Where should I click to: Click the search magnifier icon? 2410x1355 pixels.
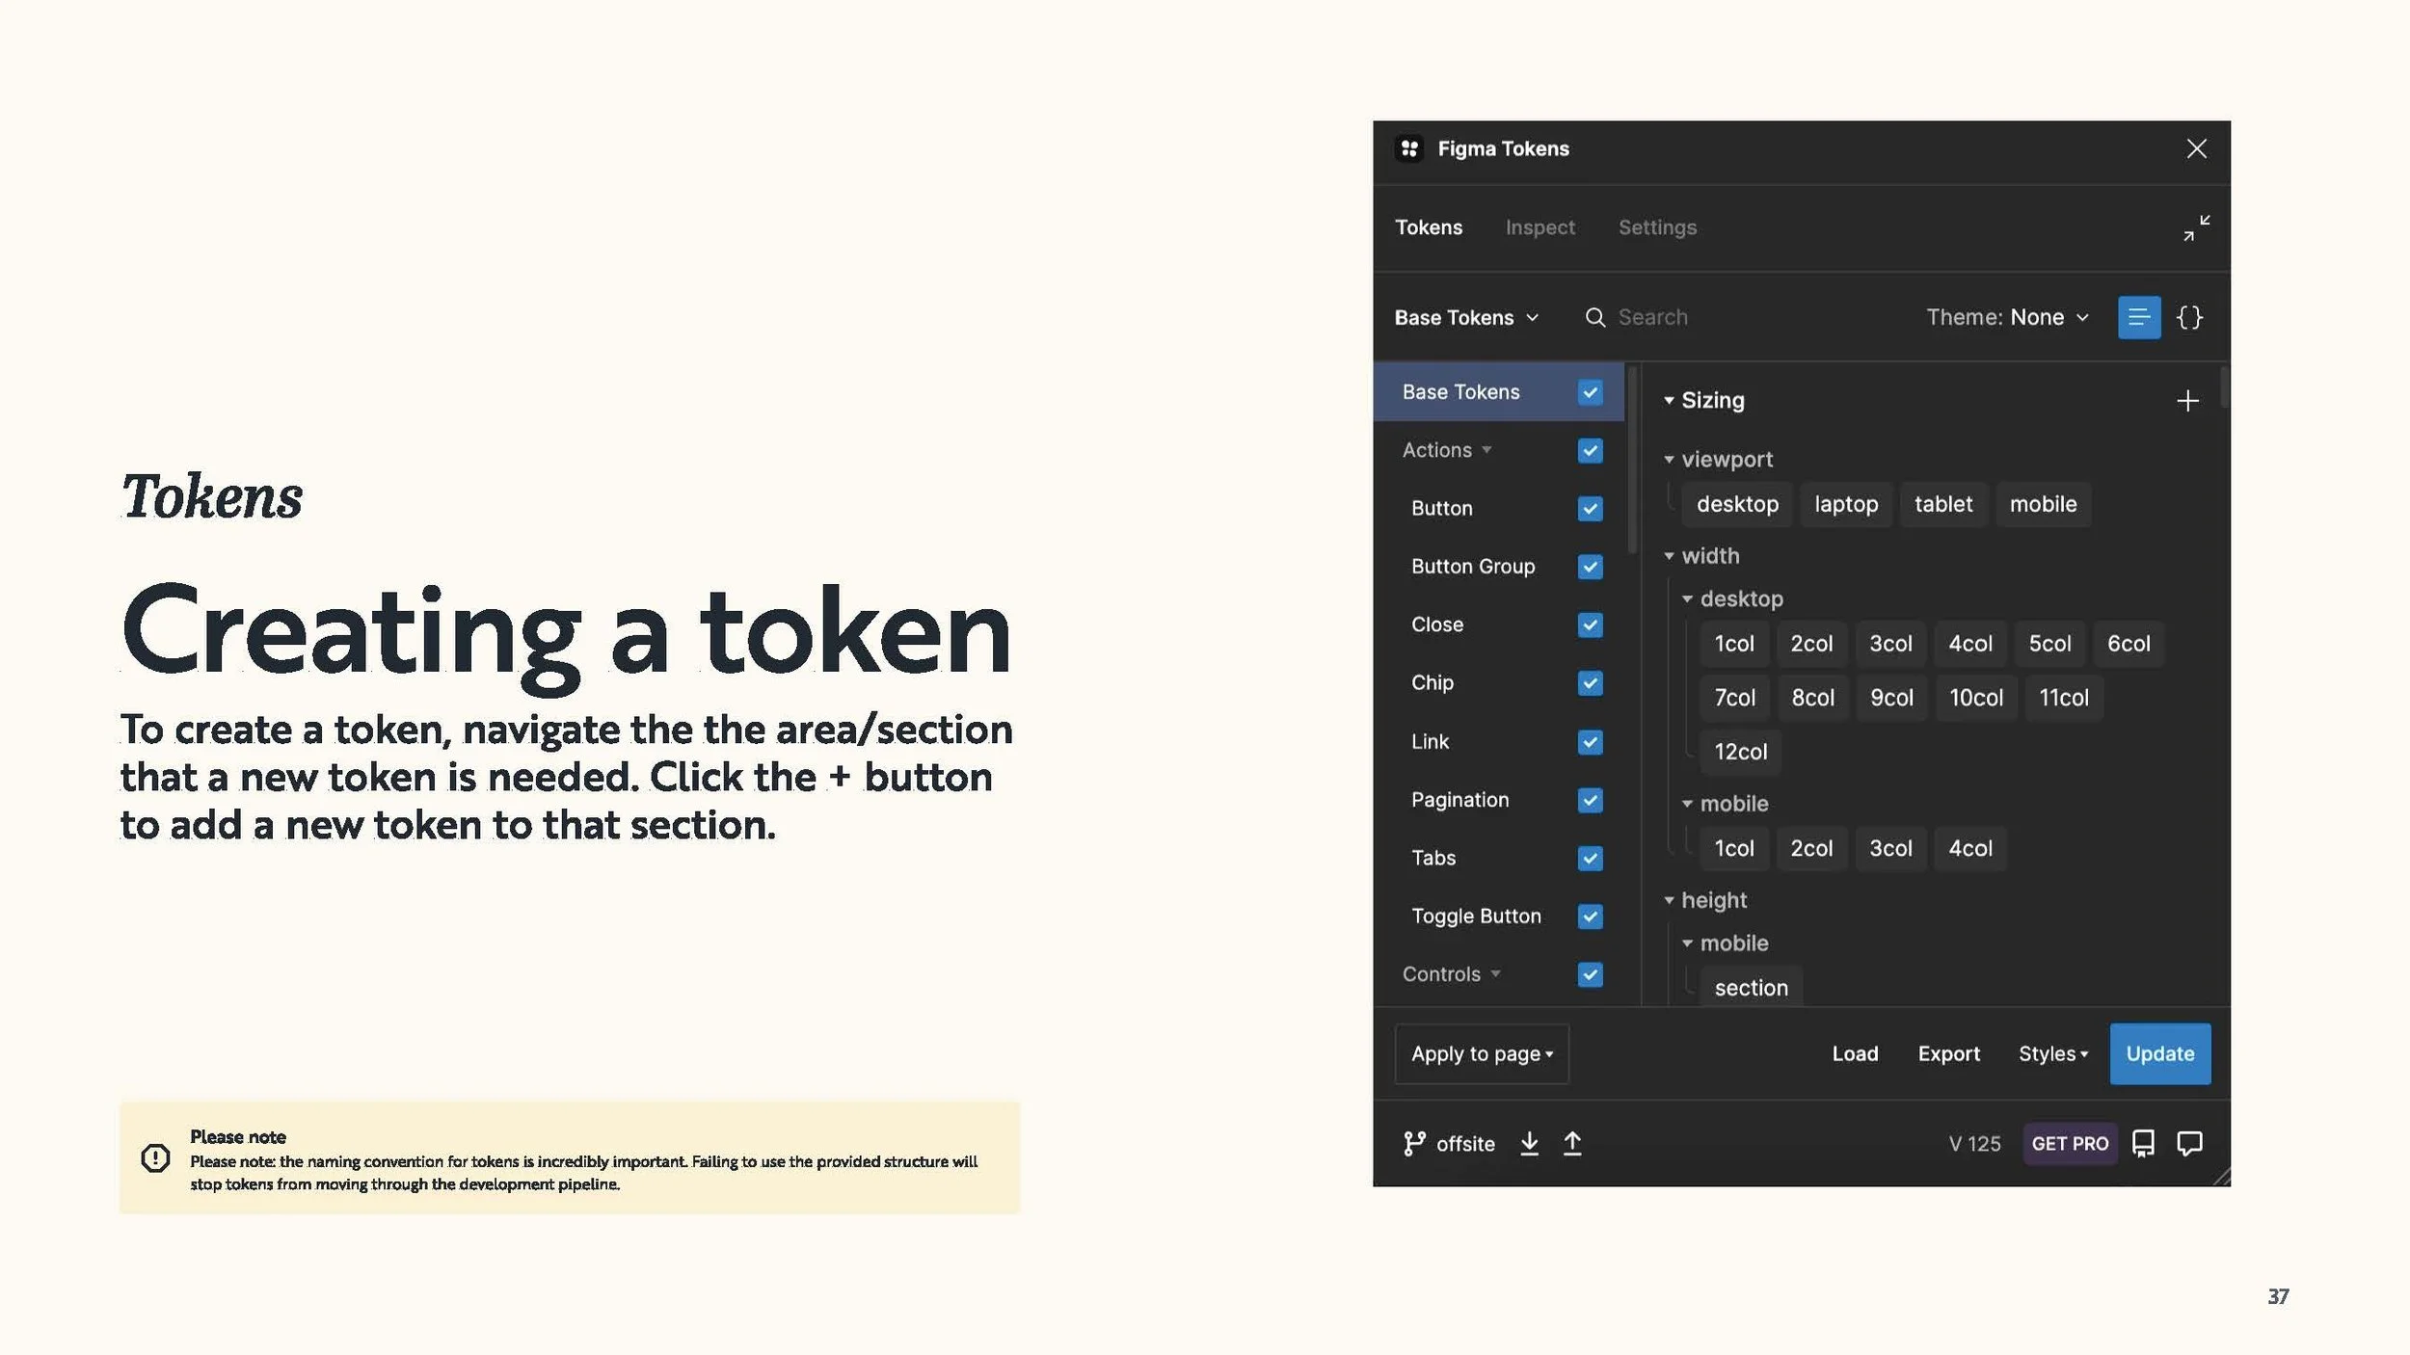click(1595, 317)
